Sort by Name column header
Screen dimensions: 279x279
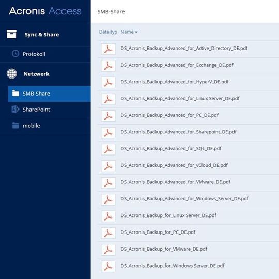[127, 32]
